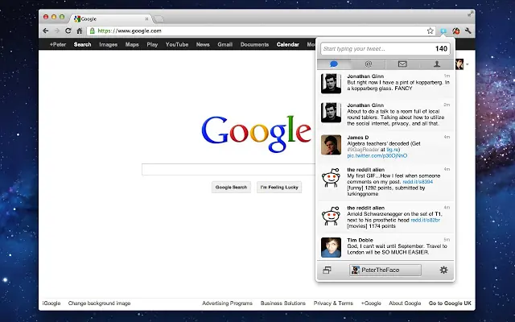Image resolution: width=515 pixels, height=322 pixels.
Task: Open Business Solutions footer link
Action: coord(283,303)
